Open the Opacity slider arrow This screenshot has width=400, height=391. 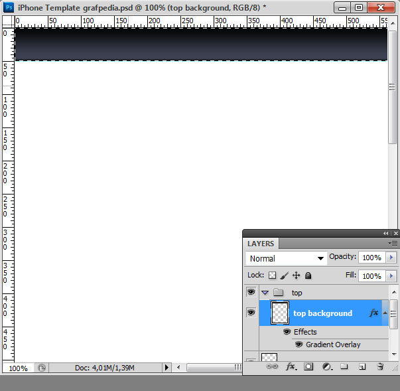391,258
